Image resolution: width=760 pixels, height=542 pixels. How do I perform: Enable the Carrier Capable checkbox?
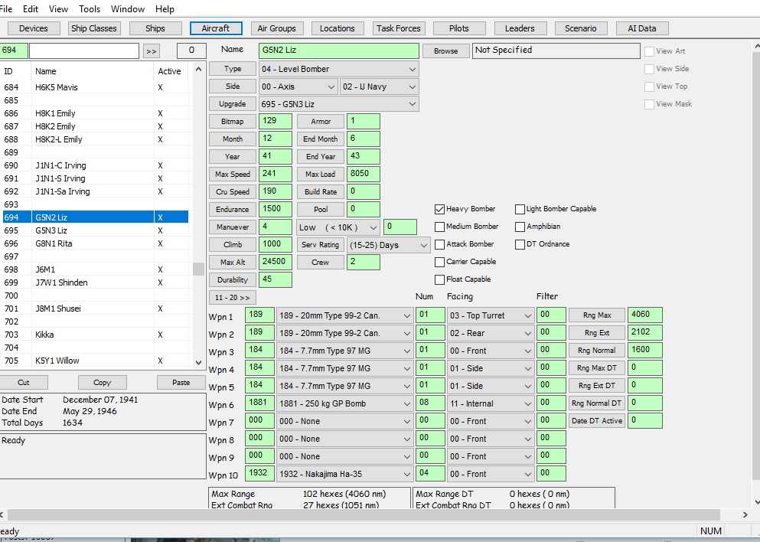pos(439,262)
